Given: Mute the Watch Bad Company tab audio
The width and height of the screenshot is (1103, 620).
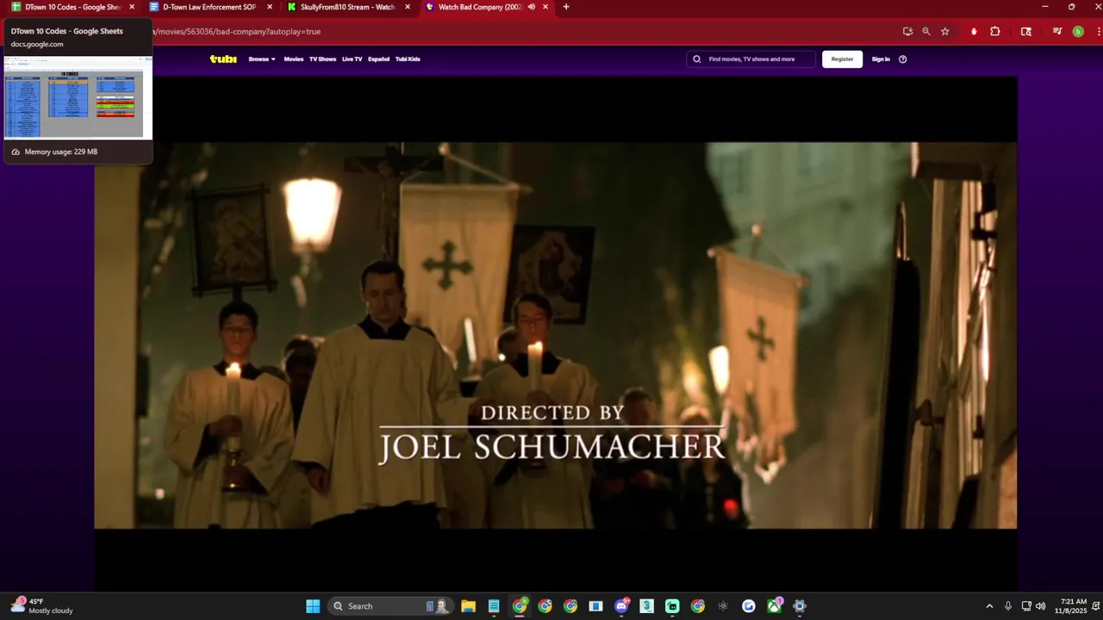Looking at the screenshot, I should [531, 7].
